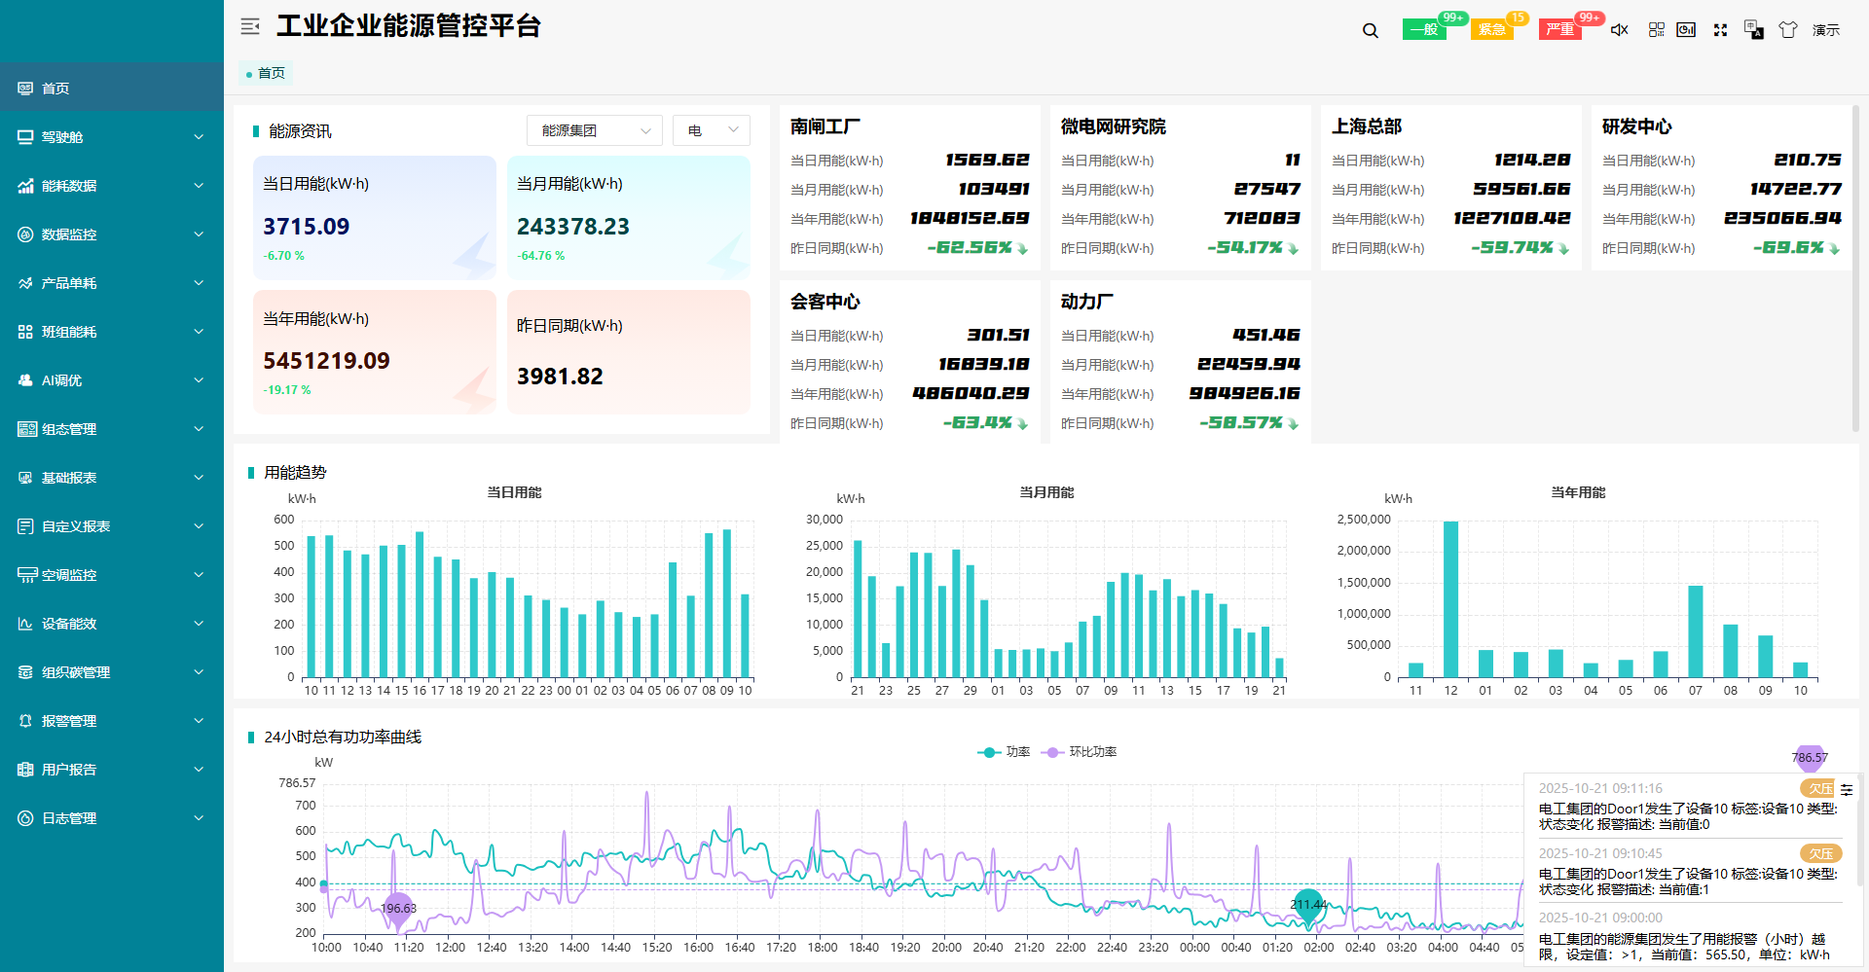Collapse the sidebar with the hamburger icon
Image resolution: width=1869 pixels, height=972 pixels.
(x=250, y=26)
